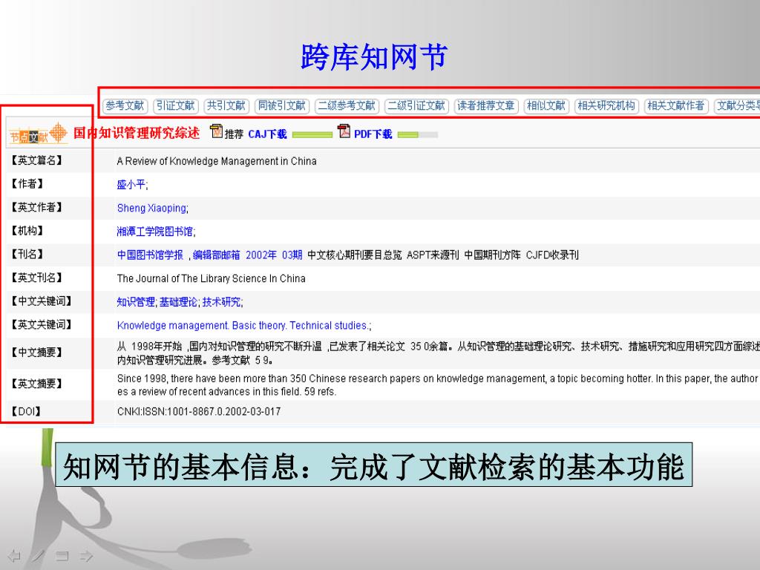Open the 相关文献作者 tab
760x570 pixels.
(676, 105)
